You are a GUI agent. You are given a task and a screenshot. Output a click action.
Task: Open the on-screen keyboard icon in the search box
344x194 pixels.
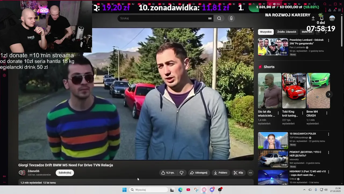(x=210, y=18)
